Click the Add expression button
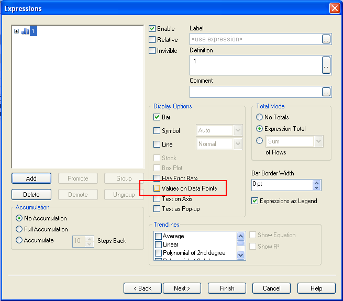The image size is (343, 301). (31, 179)
